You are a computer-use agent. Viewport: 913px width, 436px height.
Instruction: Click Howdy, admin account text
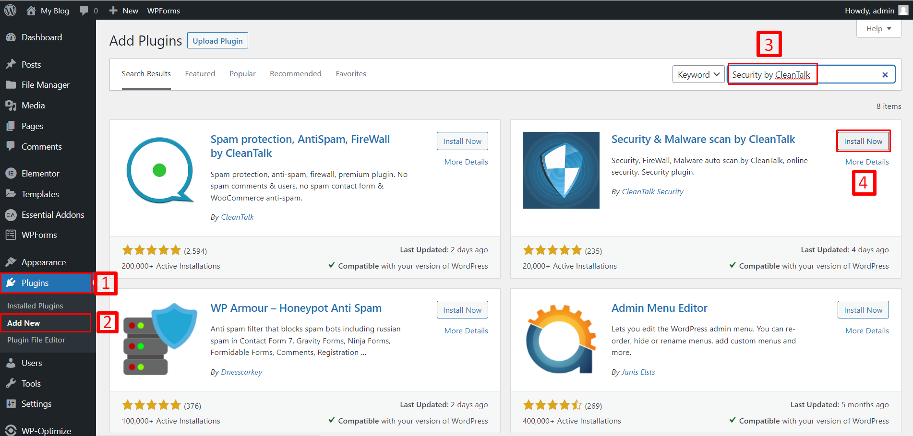click(x=869, y=11)
